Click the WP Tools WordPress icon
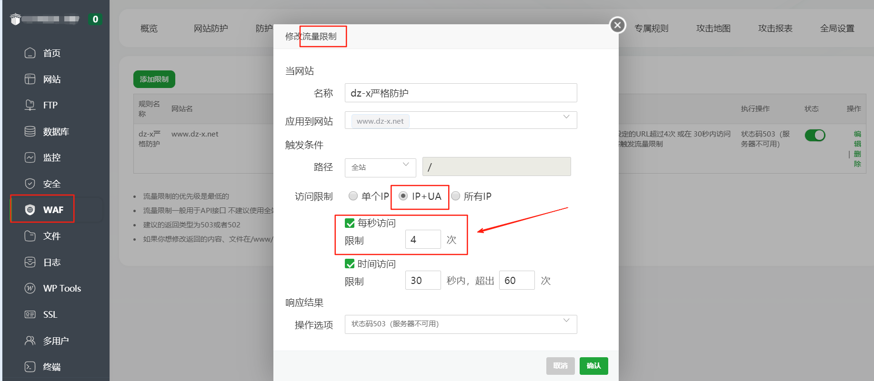 pyautogui.click(x=30, y=288)
